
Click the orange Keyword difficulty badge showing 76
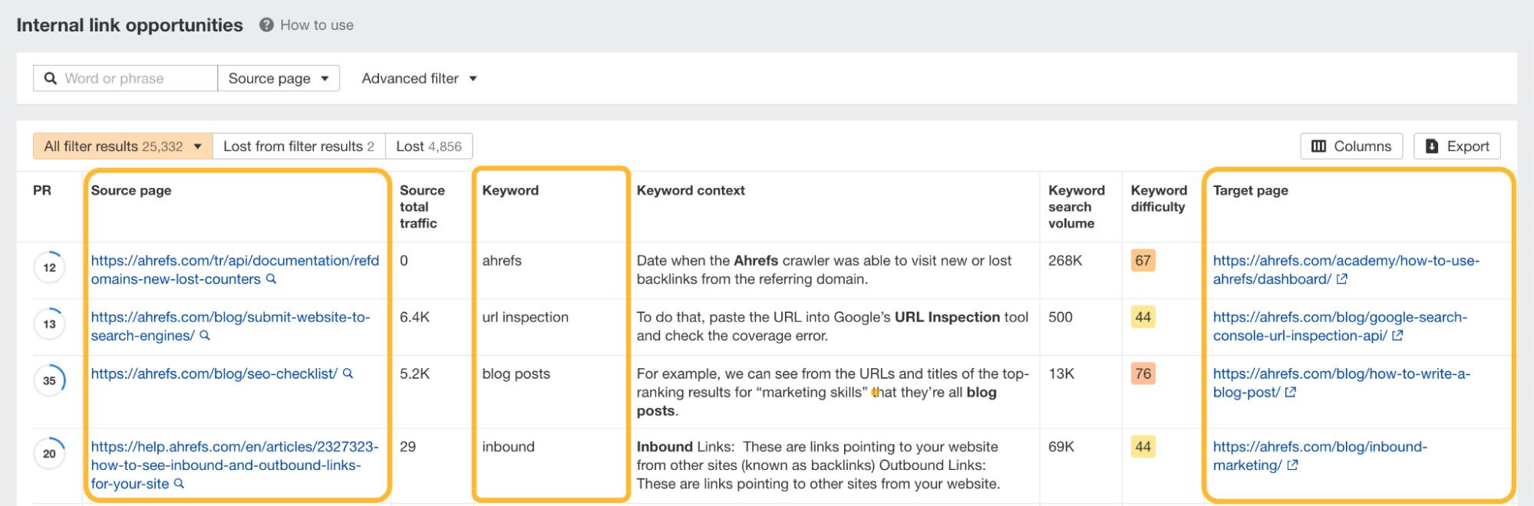1141,373
